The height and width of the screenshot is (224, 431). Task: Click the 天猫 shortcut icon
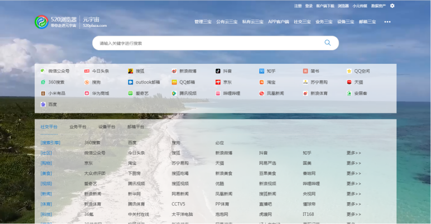click(x=349, y=82)
